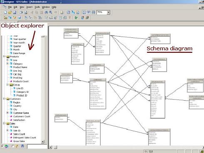Viewport: 204px width, 153px height.
Task: Select the Country object
Action: point(17,106)
